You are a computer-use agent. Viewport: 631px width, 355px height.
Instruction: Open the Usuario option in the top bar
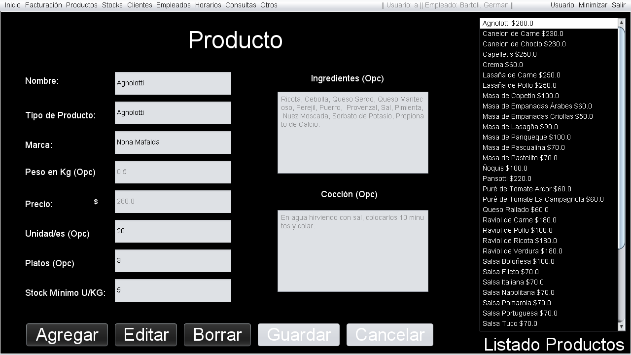(x=562, y=5)
